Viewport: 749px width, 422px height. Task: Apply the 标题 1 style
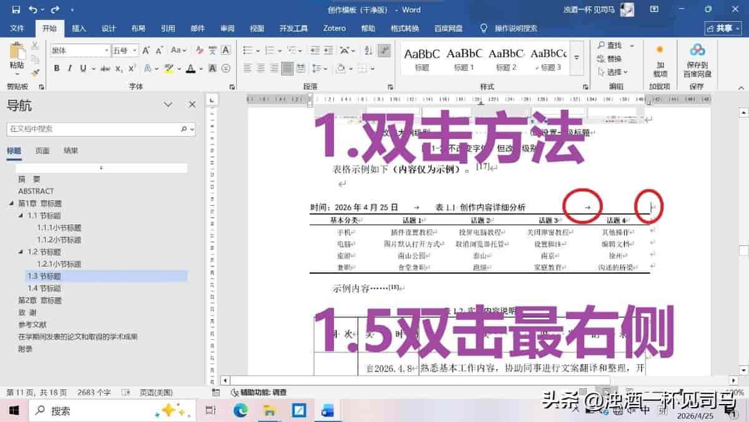(464, 59)
